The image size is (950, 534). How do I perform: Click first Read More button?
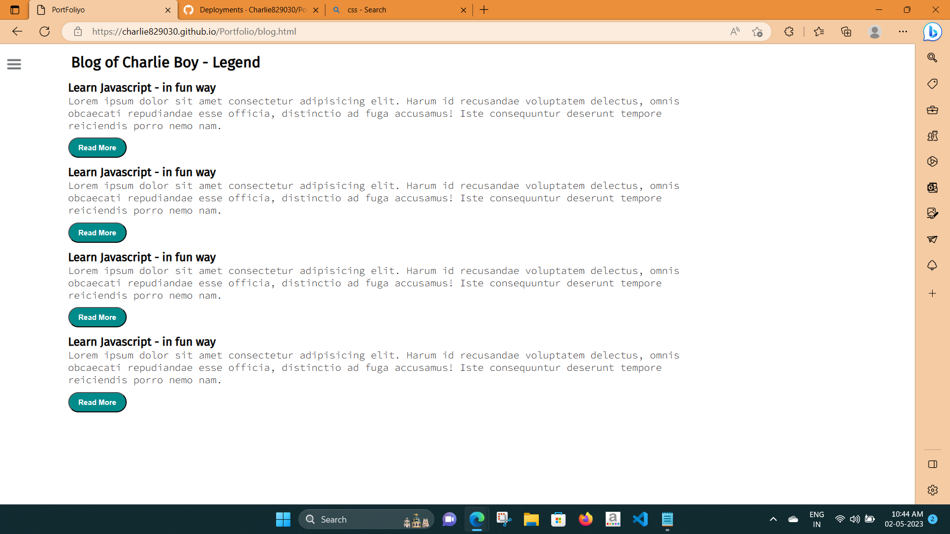97,148
